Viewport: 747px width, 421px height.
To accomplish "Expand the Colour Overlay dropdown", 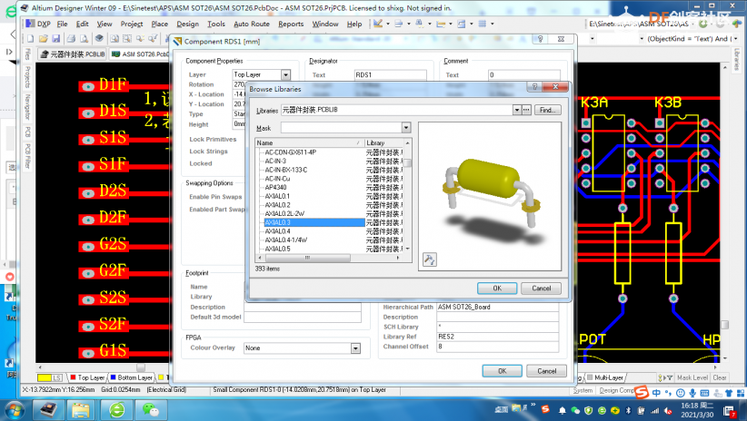I will click(x=355, y=348).
